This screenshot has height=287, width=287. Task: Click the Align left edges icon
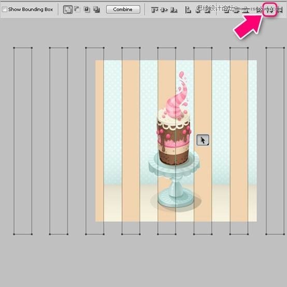coord(188,10)
